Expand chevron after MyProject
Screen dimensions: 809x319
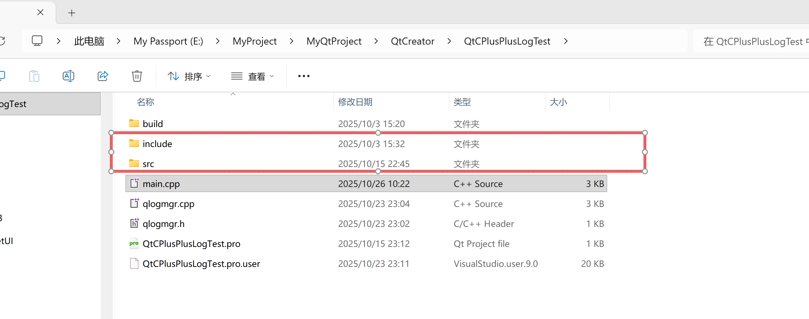click(x=292, y=41)
